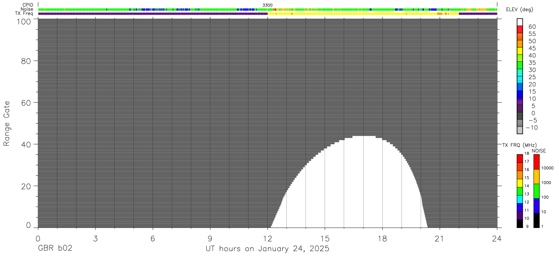Select the purple 10–11 MHz TX FRQ swatch

click(520, 215)
